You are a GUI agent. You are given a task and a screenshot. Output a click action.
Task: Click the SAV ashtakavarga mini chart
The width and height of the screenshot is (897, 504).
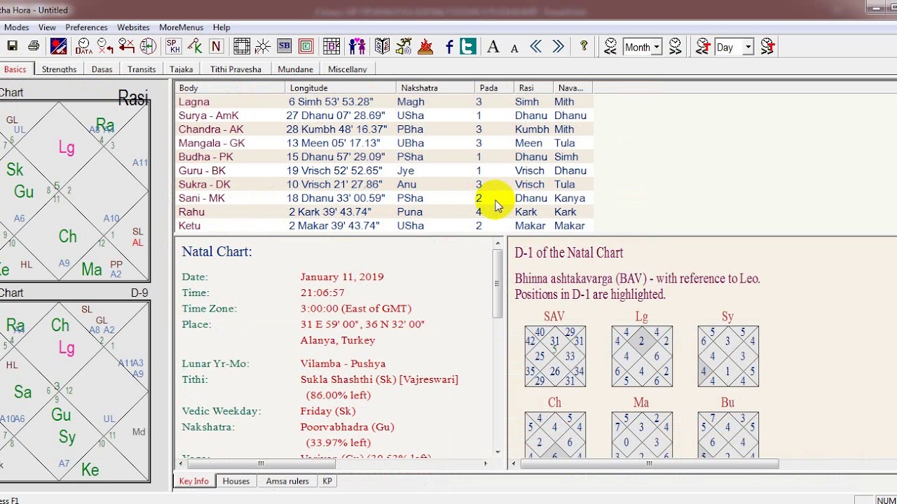(x=555, y=356)
